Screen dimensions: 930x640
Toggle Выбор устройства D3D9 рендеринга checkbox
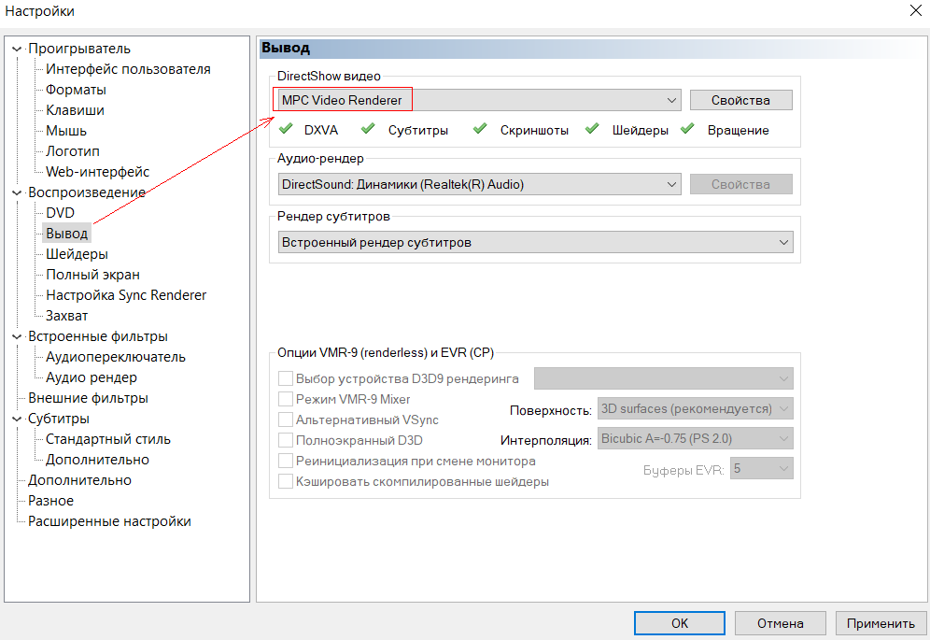(286, 378)
